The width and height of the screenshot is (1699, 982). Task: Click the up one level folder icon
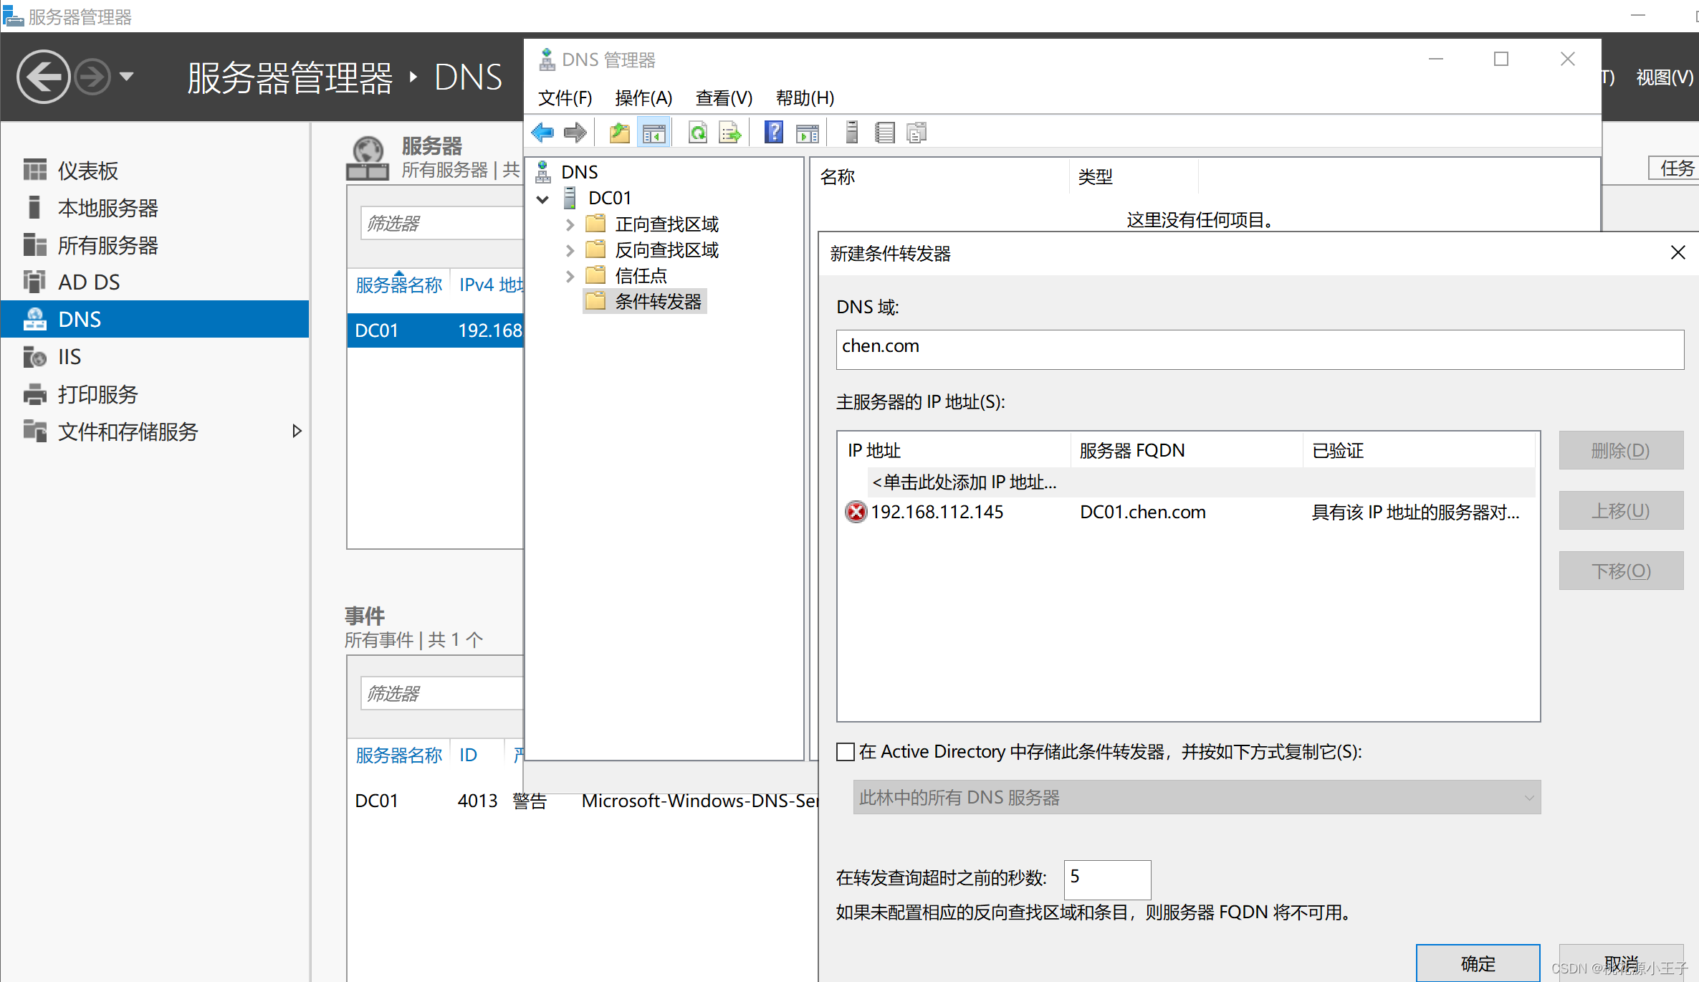point(619,132)
